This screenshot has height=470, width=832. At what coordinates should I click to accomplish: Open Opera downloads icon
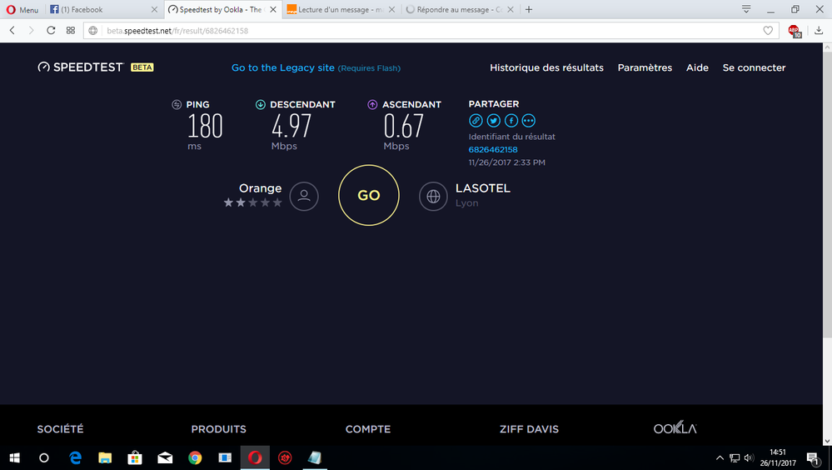click(x=819, y=31)
